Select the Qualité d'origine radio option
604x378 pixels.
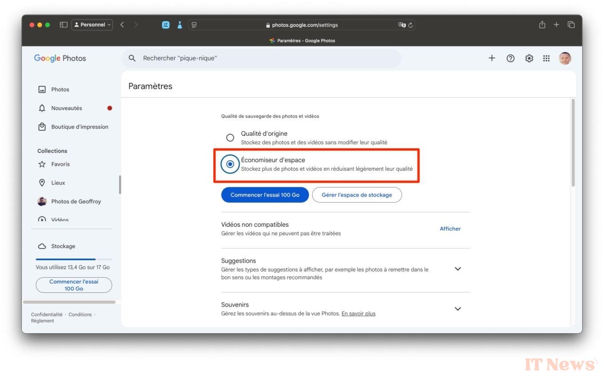coord(230,138)
